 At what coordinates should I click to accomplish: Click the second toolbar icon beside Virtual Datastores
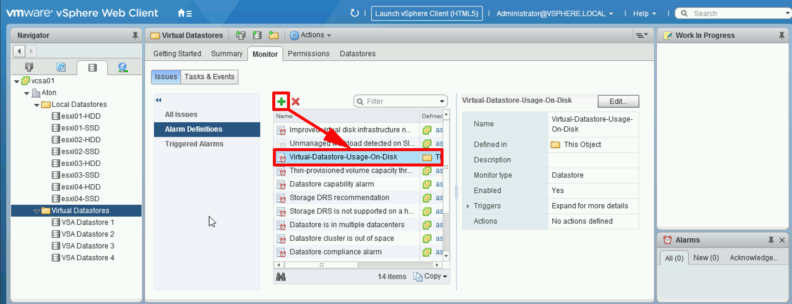click(257, 35)
